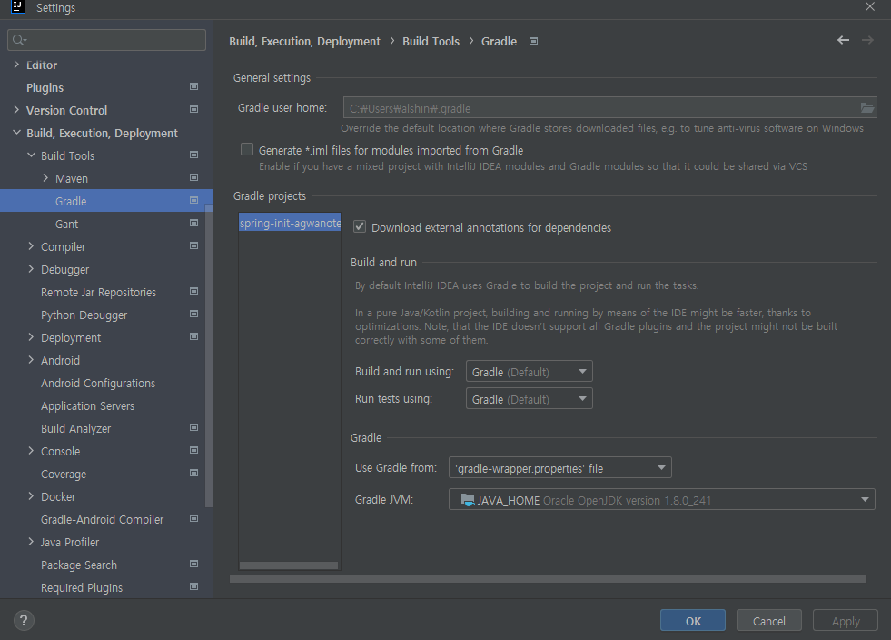The height and width of the screenshot is (640, 891).
Task: Collapse the Build, Execution, Deployment node
Action: click(x=16, y=133)
